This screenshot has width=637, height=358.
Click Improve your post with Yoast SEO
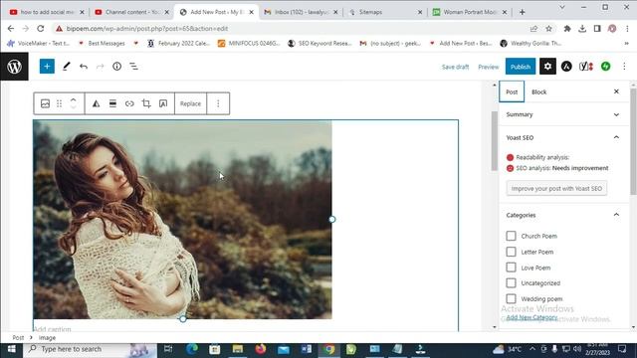[556, 188]
